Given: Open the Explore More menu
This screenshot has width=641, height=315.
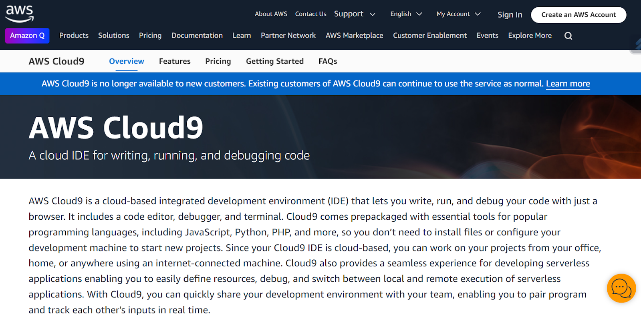Looking at the screenshot, I should 530,36.
